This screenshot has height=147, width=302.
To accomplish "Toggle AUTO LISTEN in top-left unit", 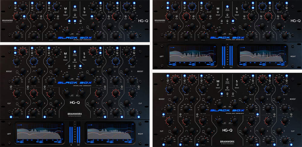I will tap(75, 7).
